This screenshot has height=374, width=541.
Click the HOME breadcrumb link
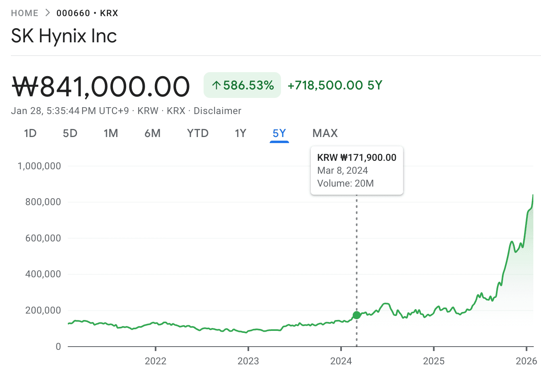pyautogui.click(x=25, y=13)
